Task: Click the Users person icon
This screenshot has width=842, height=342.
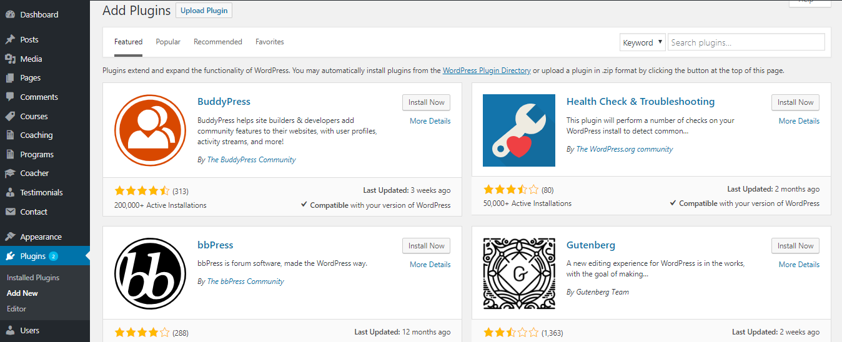Action: (10, 330)
